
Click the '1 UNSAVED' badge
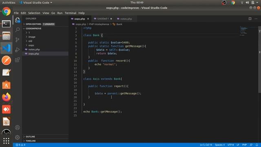pyautogui.click(x=49, y=24)
